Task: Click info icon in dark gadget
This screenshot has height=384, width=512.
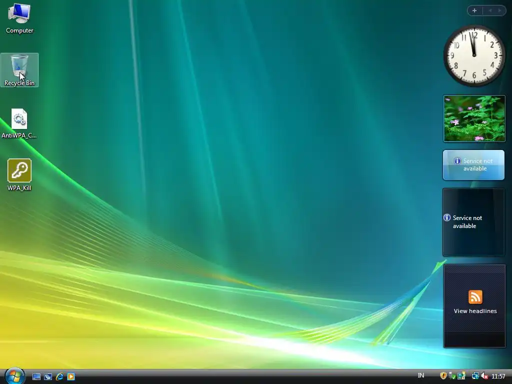Action: (x=447, y=217)
